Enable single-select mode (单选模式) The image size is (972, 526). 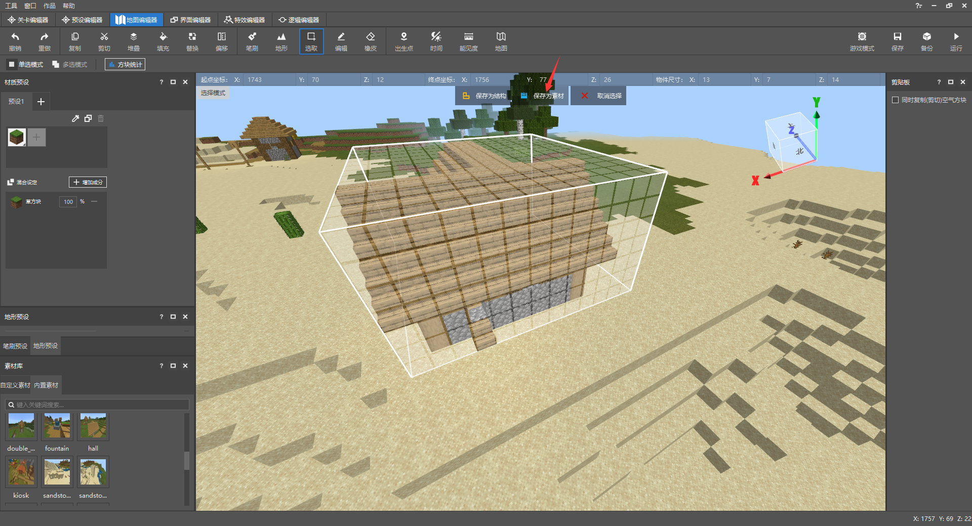click(x=26, y=64)
